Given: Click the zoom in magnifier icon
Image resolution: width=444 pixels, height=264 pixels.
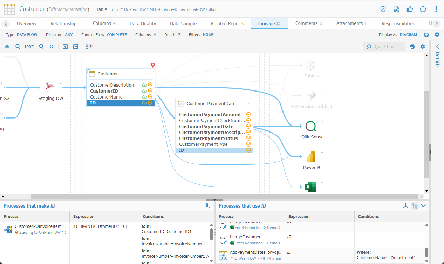Looking at the screenshot, I should [x=41, y=47].
